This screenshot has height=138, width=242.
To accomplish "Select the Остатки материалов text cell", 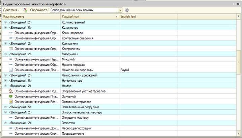I will pyautogui.click(x=90, y=102).
